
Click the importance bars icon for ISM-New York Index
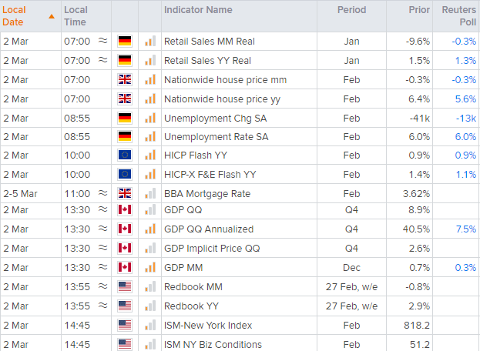pos(149,325)
